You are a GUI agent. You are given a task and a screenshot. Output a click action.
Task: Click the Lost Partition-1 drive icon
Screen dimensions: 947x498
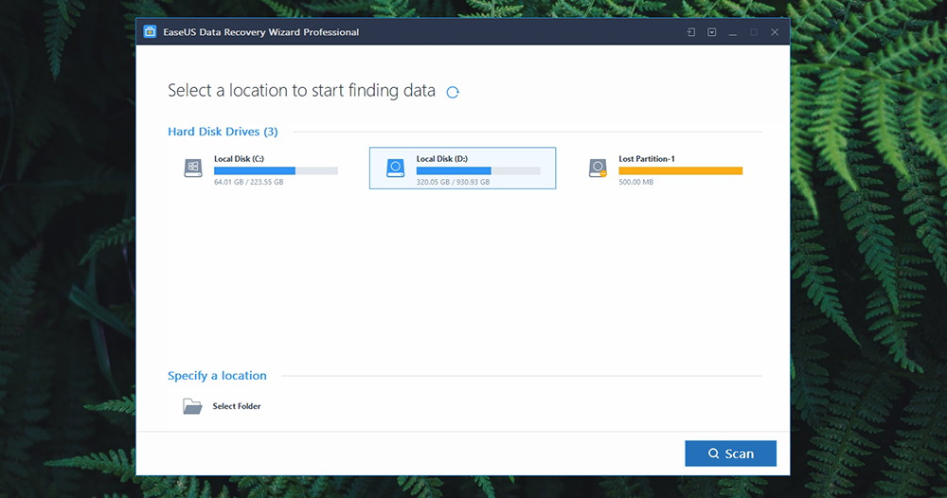tap(598, 168)
